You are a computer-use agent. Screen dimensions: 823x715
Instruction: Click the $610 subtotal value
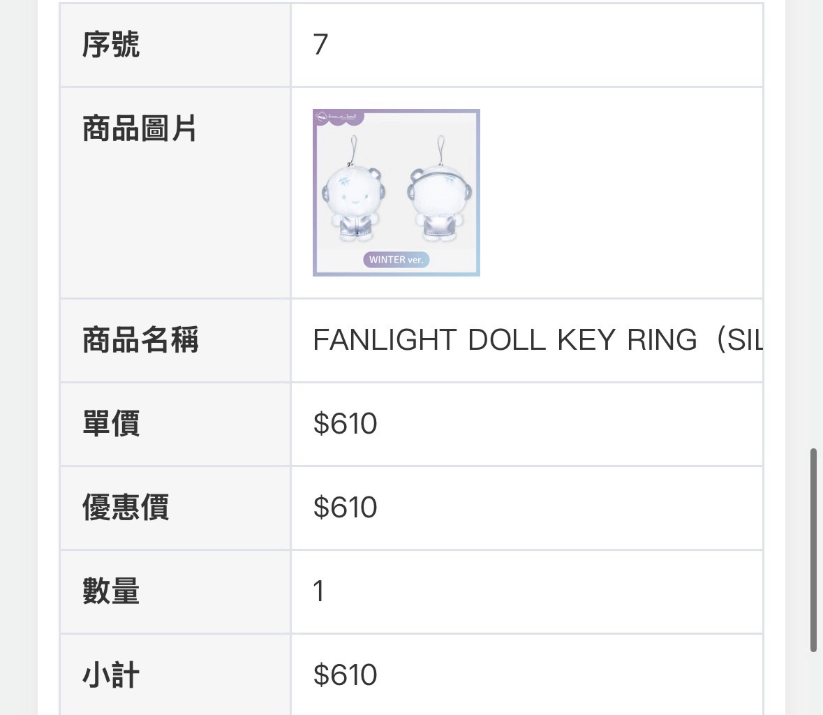click(x=345, y=675)
